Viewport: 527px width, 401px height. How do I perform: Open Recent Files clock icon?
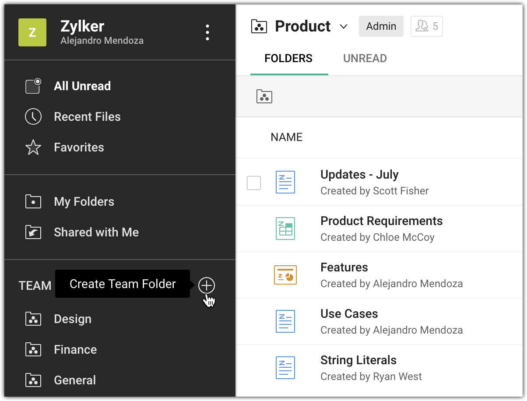point(33,117)
